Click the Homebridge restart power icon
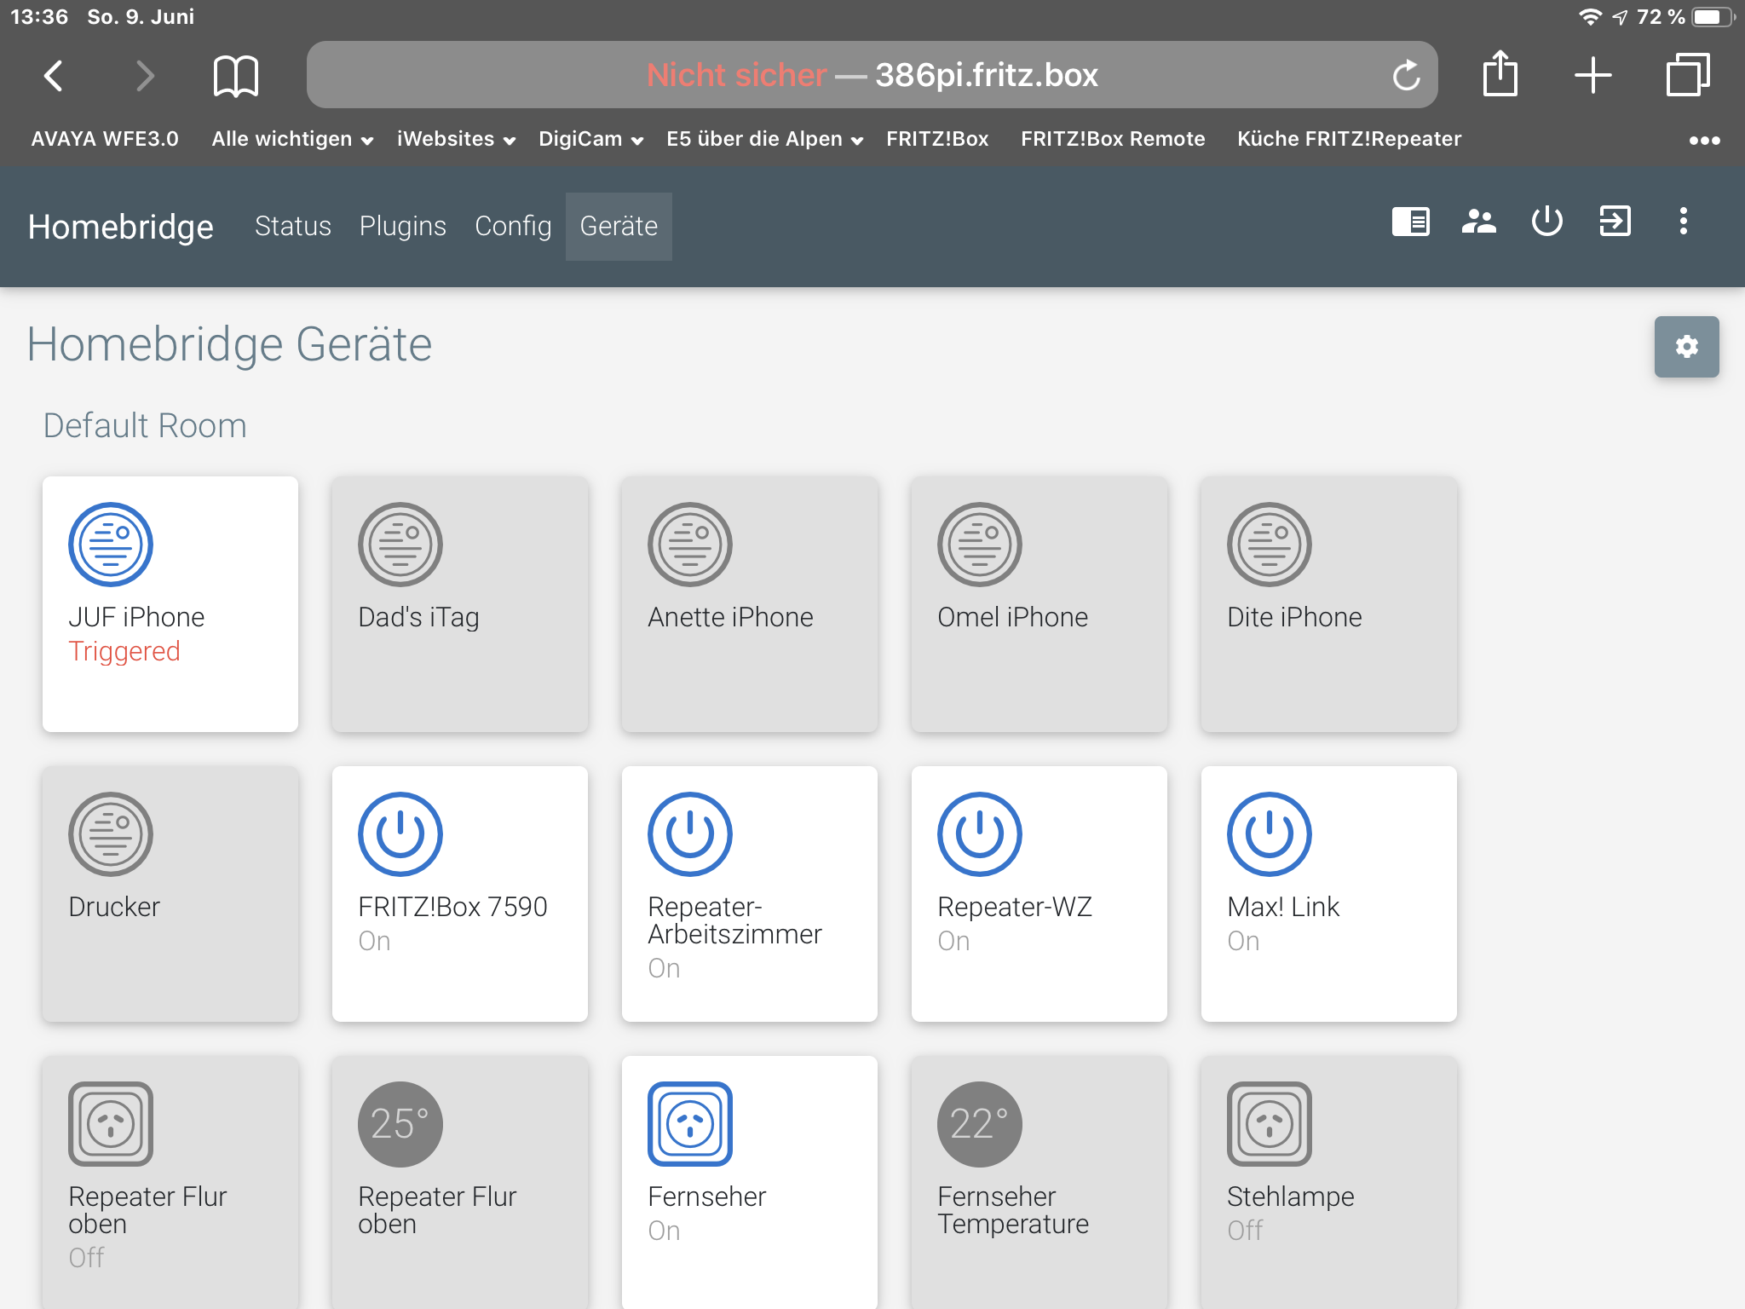The width and height of the screenshot is (1745, 1309). [x=1546, y=222]
